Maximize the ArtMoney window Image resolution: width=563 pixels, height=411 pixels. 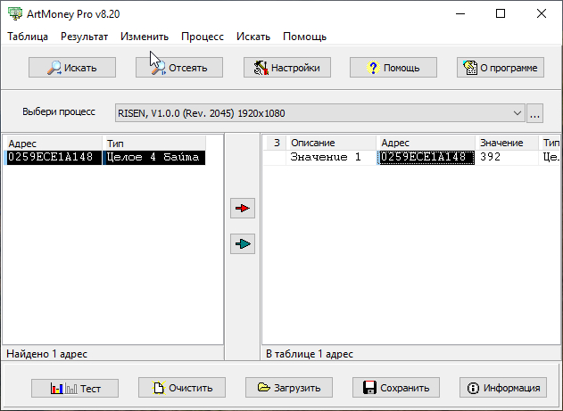501,13
